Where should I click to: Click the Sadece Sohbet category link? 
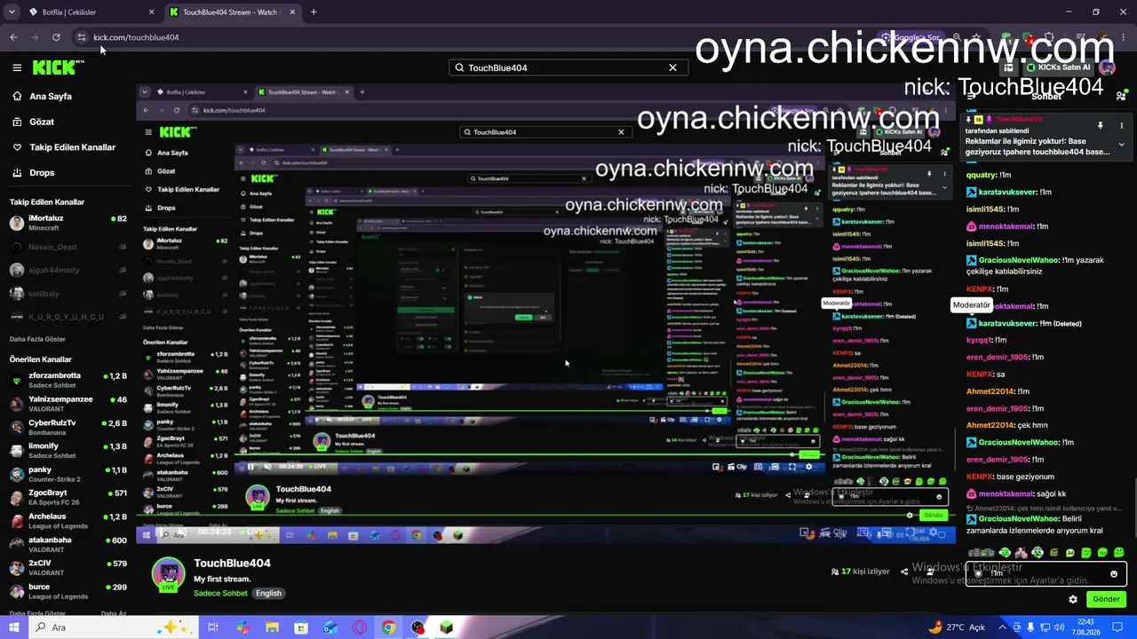pyautogui.click(x=220, y=593)
